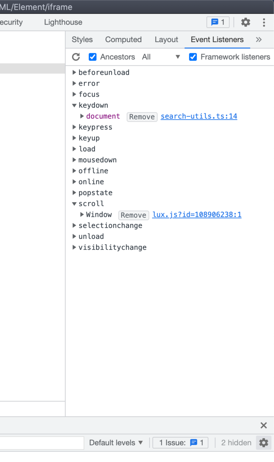Open DevTools settings gear icon
This screenshot has height=462, width=274.
(245, 22)
